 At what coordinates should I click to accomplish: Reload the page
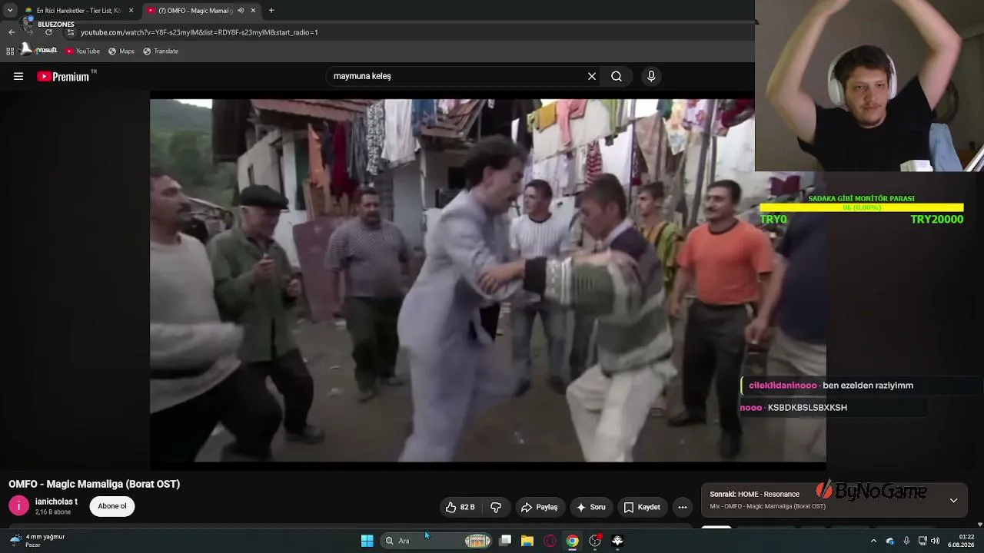48,32
